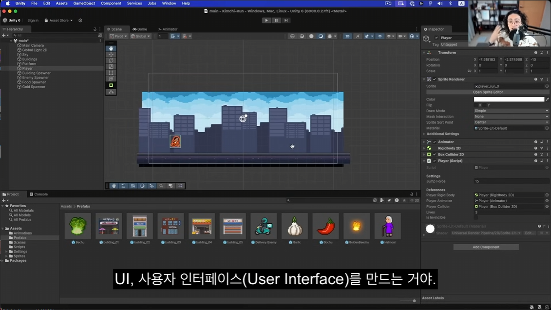The image size is (551, 310).
Task: Collapse the Transform component
Action: point(424,53)
